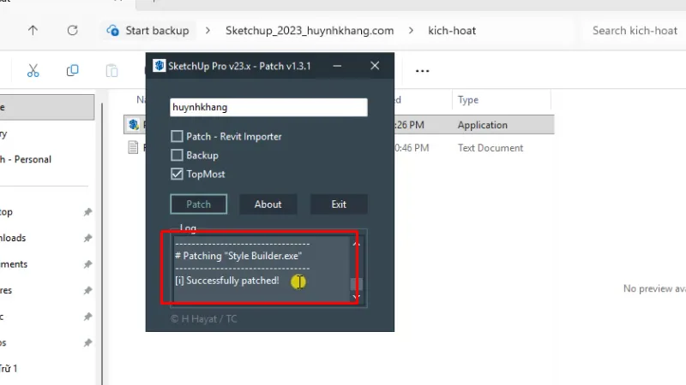Click the Up arrow navigation icon in Explorer
Image resolution: width=686 pixels, height=385 pixels.
[33, 31]
